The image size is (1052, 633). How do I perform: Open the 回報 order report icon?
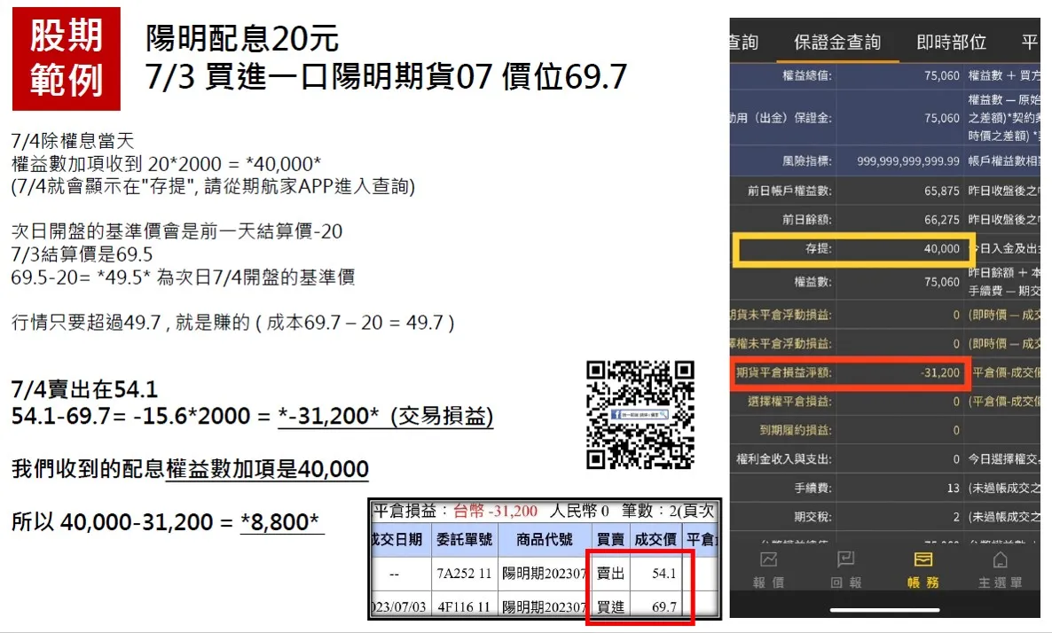click(844, 568)
